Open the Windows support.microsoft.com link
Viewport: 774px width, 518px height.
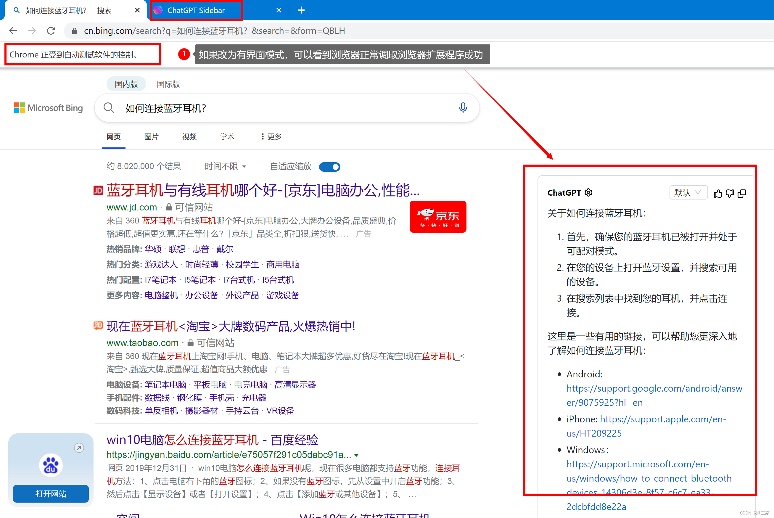coord(651,485)
